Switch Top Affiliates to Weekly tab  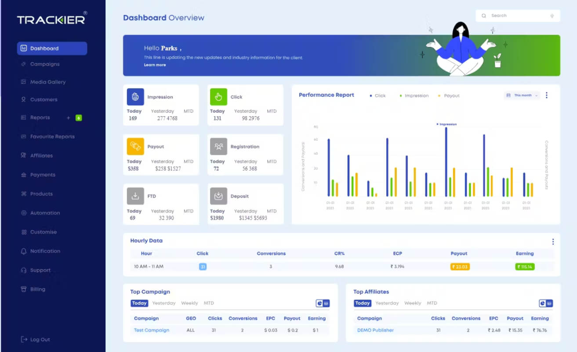coord(413,303)
